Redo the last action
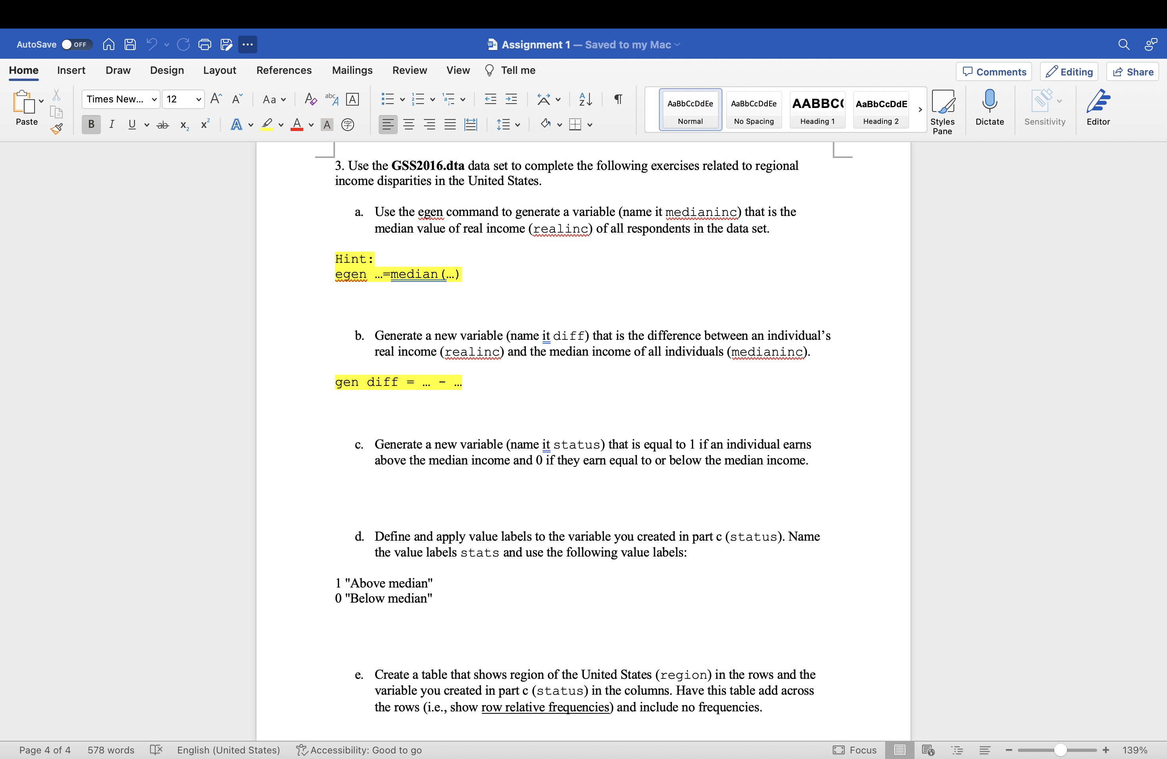This screenshot has width=1167, height=759. [183, 44]
